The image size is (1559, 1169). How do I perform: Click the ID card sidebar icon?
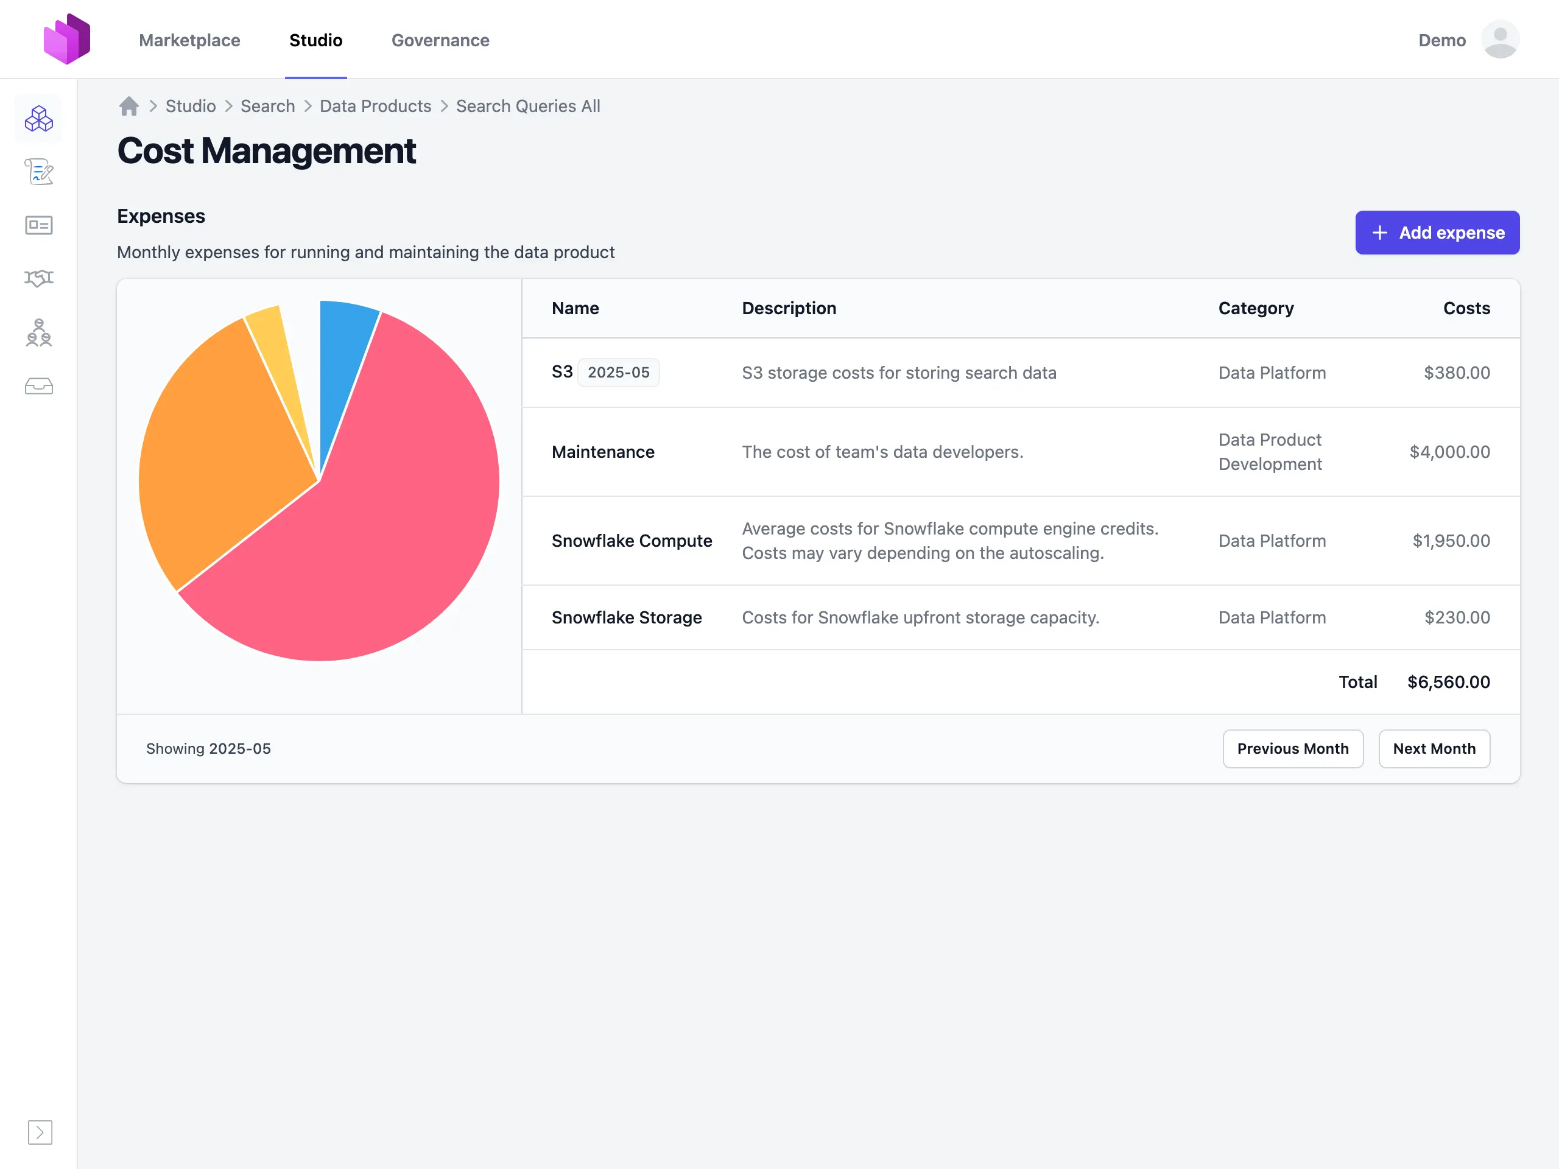click(x=39, y=225)
